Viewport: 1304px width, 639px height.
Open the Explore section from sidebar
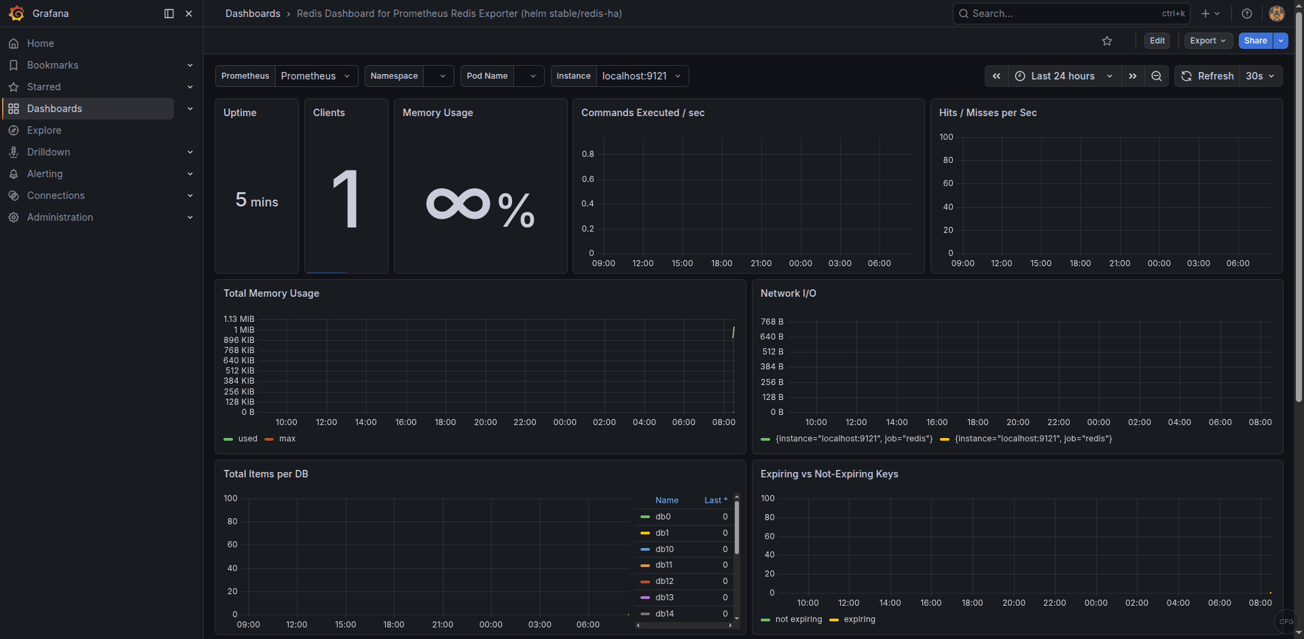pos(45,130)
